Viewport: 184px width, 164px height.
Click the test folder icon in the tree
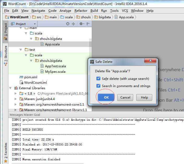point(27,50)
